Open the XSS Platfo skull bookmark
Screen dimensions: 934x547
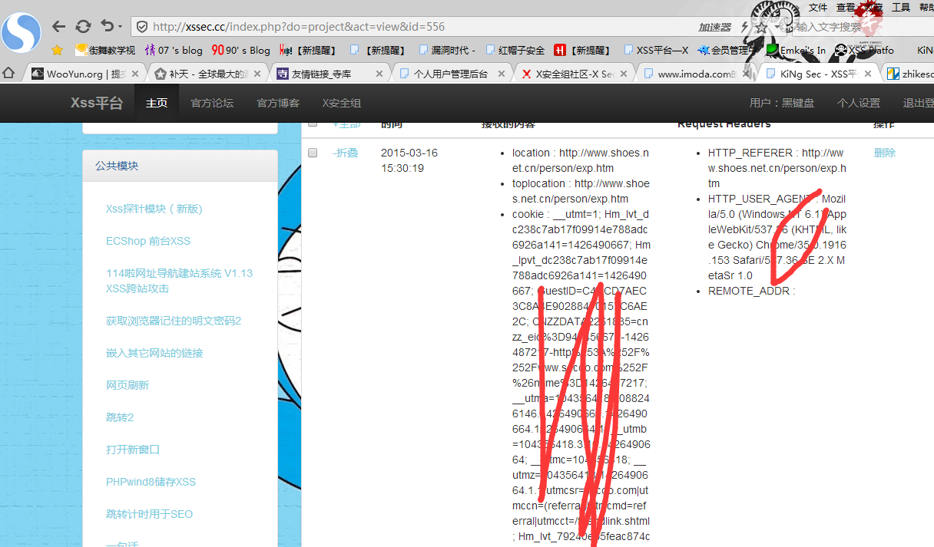865,50
